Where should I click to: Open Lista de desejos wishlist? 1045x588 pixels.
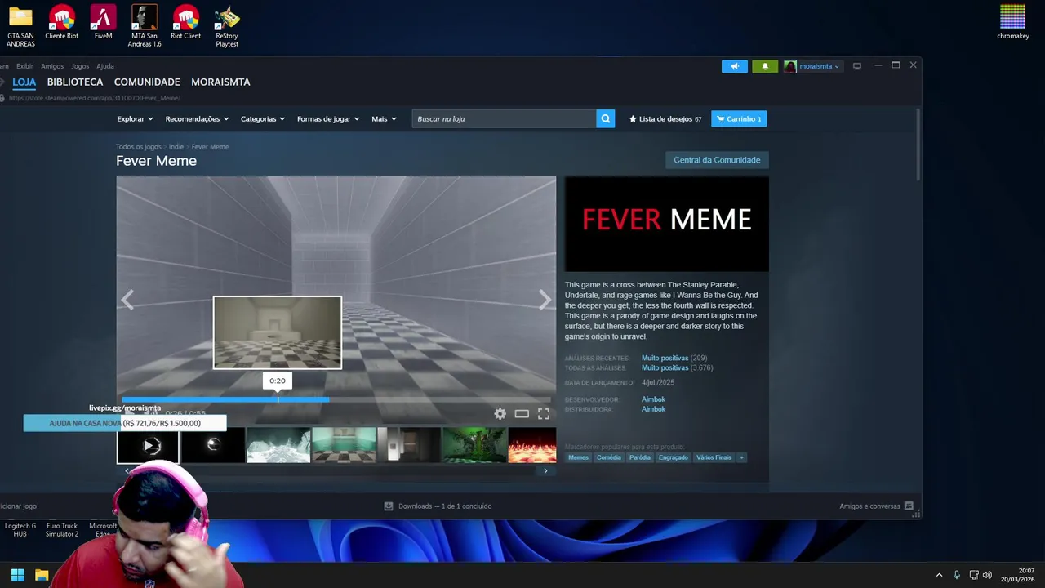tap(665, 119)
